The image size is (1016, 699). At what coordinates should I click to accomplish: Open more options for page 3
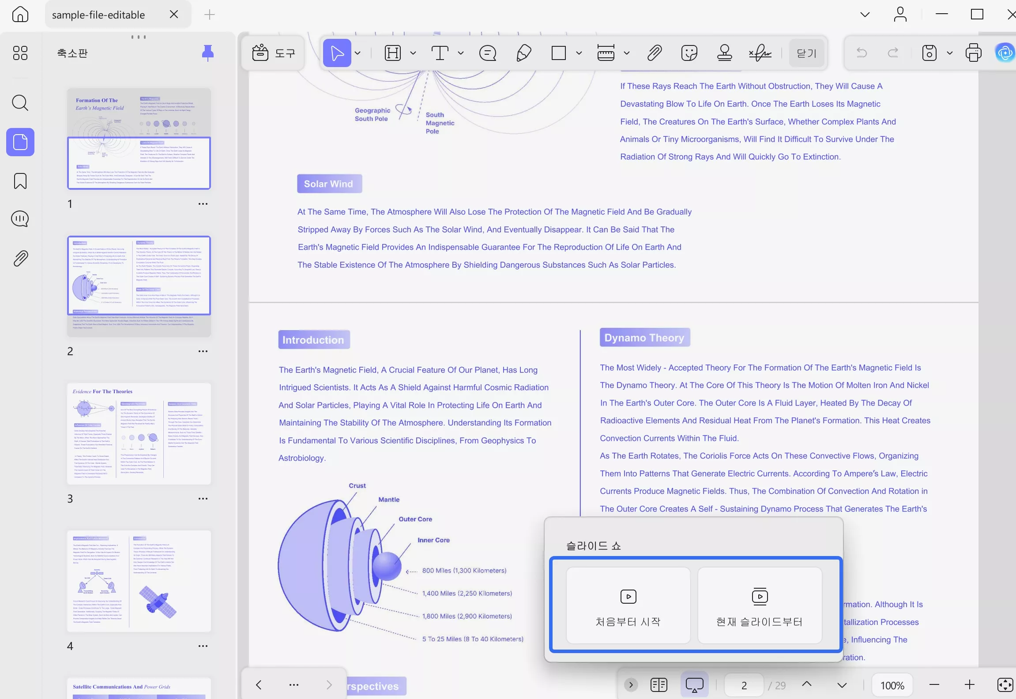203,499
